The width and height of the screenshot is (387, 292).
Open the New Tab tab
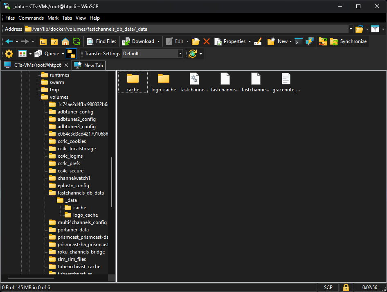[x=89, y=66]
